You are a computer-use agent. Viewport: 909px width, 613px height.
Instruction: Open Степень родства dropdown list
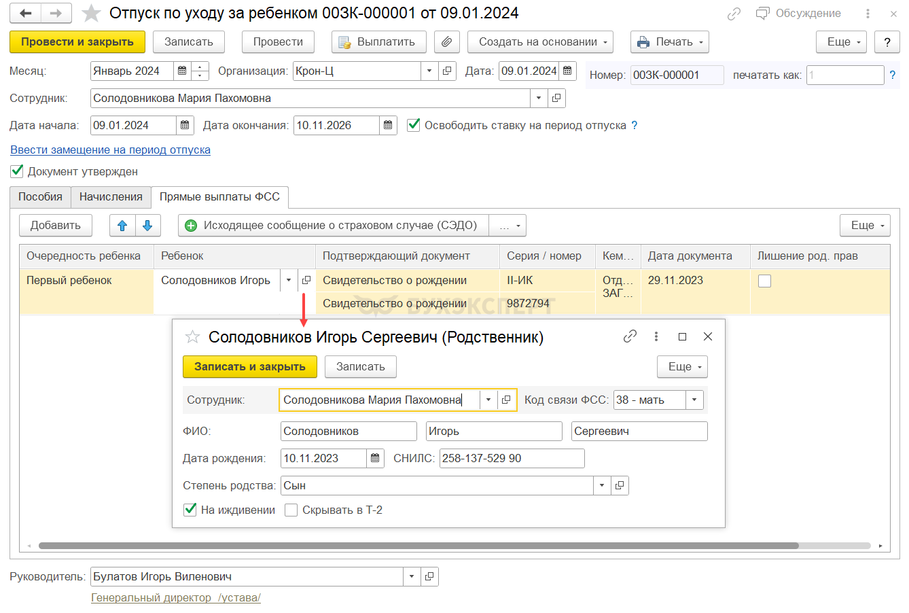(602, 486)
